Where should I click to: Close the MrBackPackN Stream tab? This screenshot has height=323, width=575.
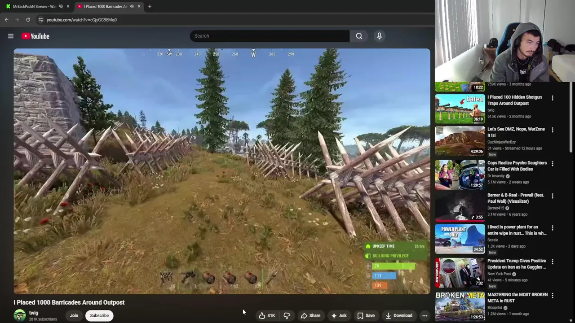point(68,6)
